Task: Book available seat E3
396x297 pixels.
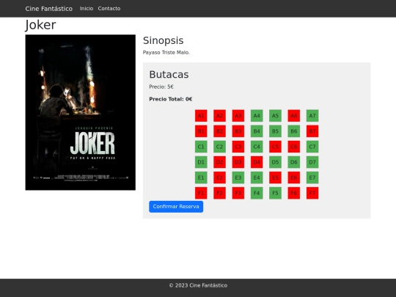Action: (238, 177)
